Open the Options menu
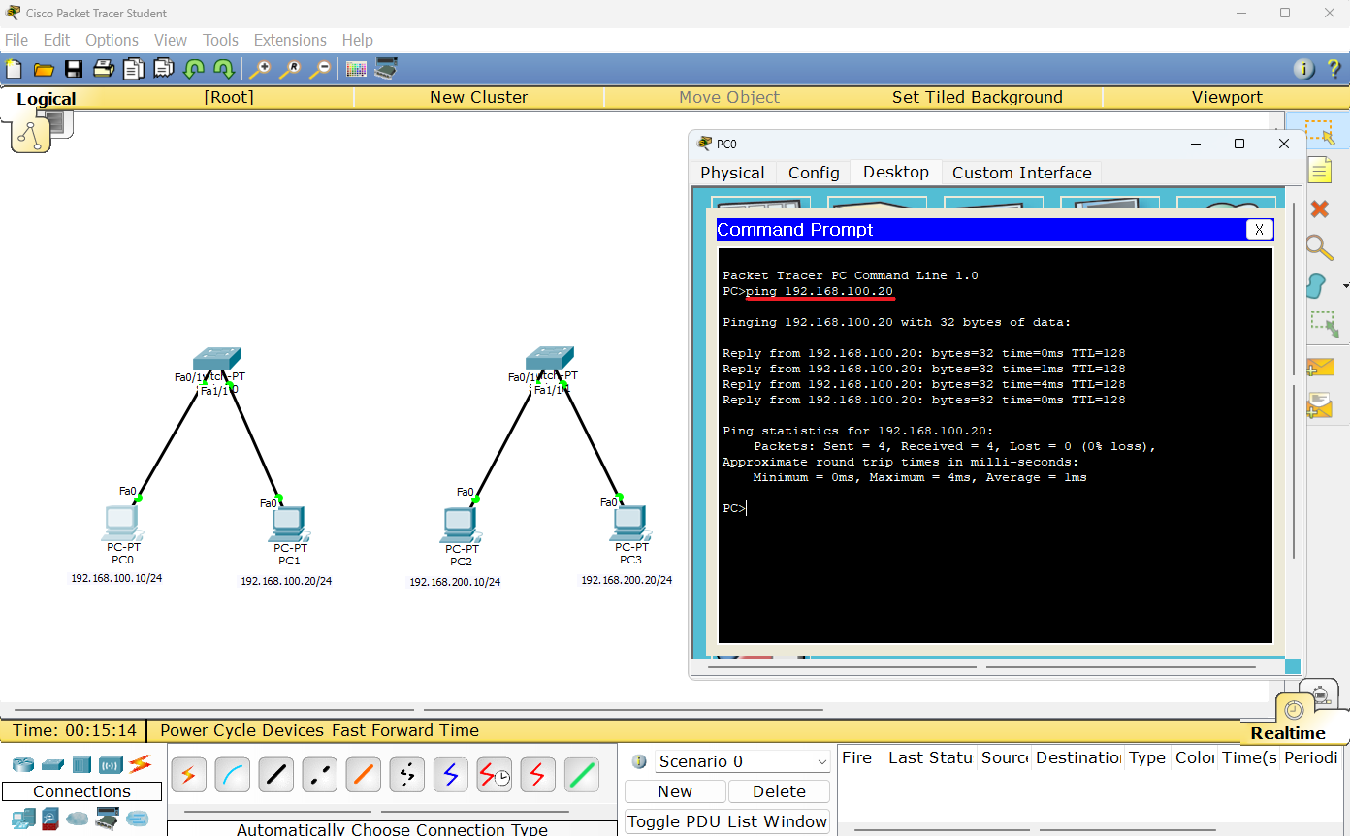 tap(112, 40)
